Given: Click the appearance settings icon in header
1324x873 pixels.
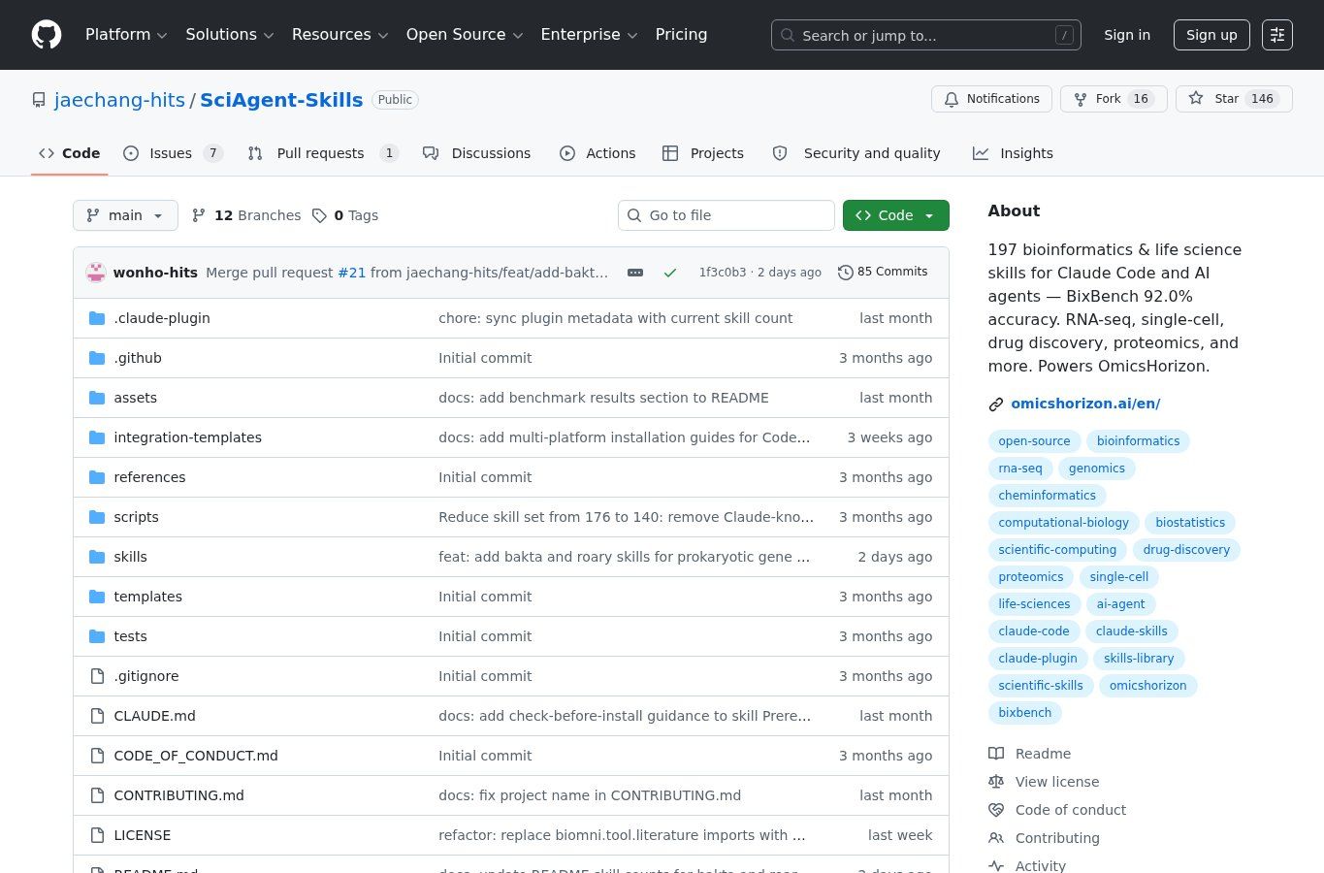Looking at the screenshot, I should coord(1277,35).
